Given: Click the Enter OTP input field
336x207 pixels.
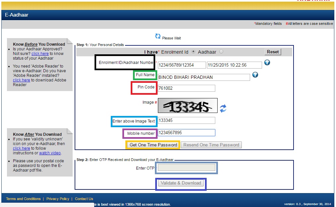Looking at the screenshot, I should pos(186,168).
